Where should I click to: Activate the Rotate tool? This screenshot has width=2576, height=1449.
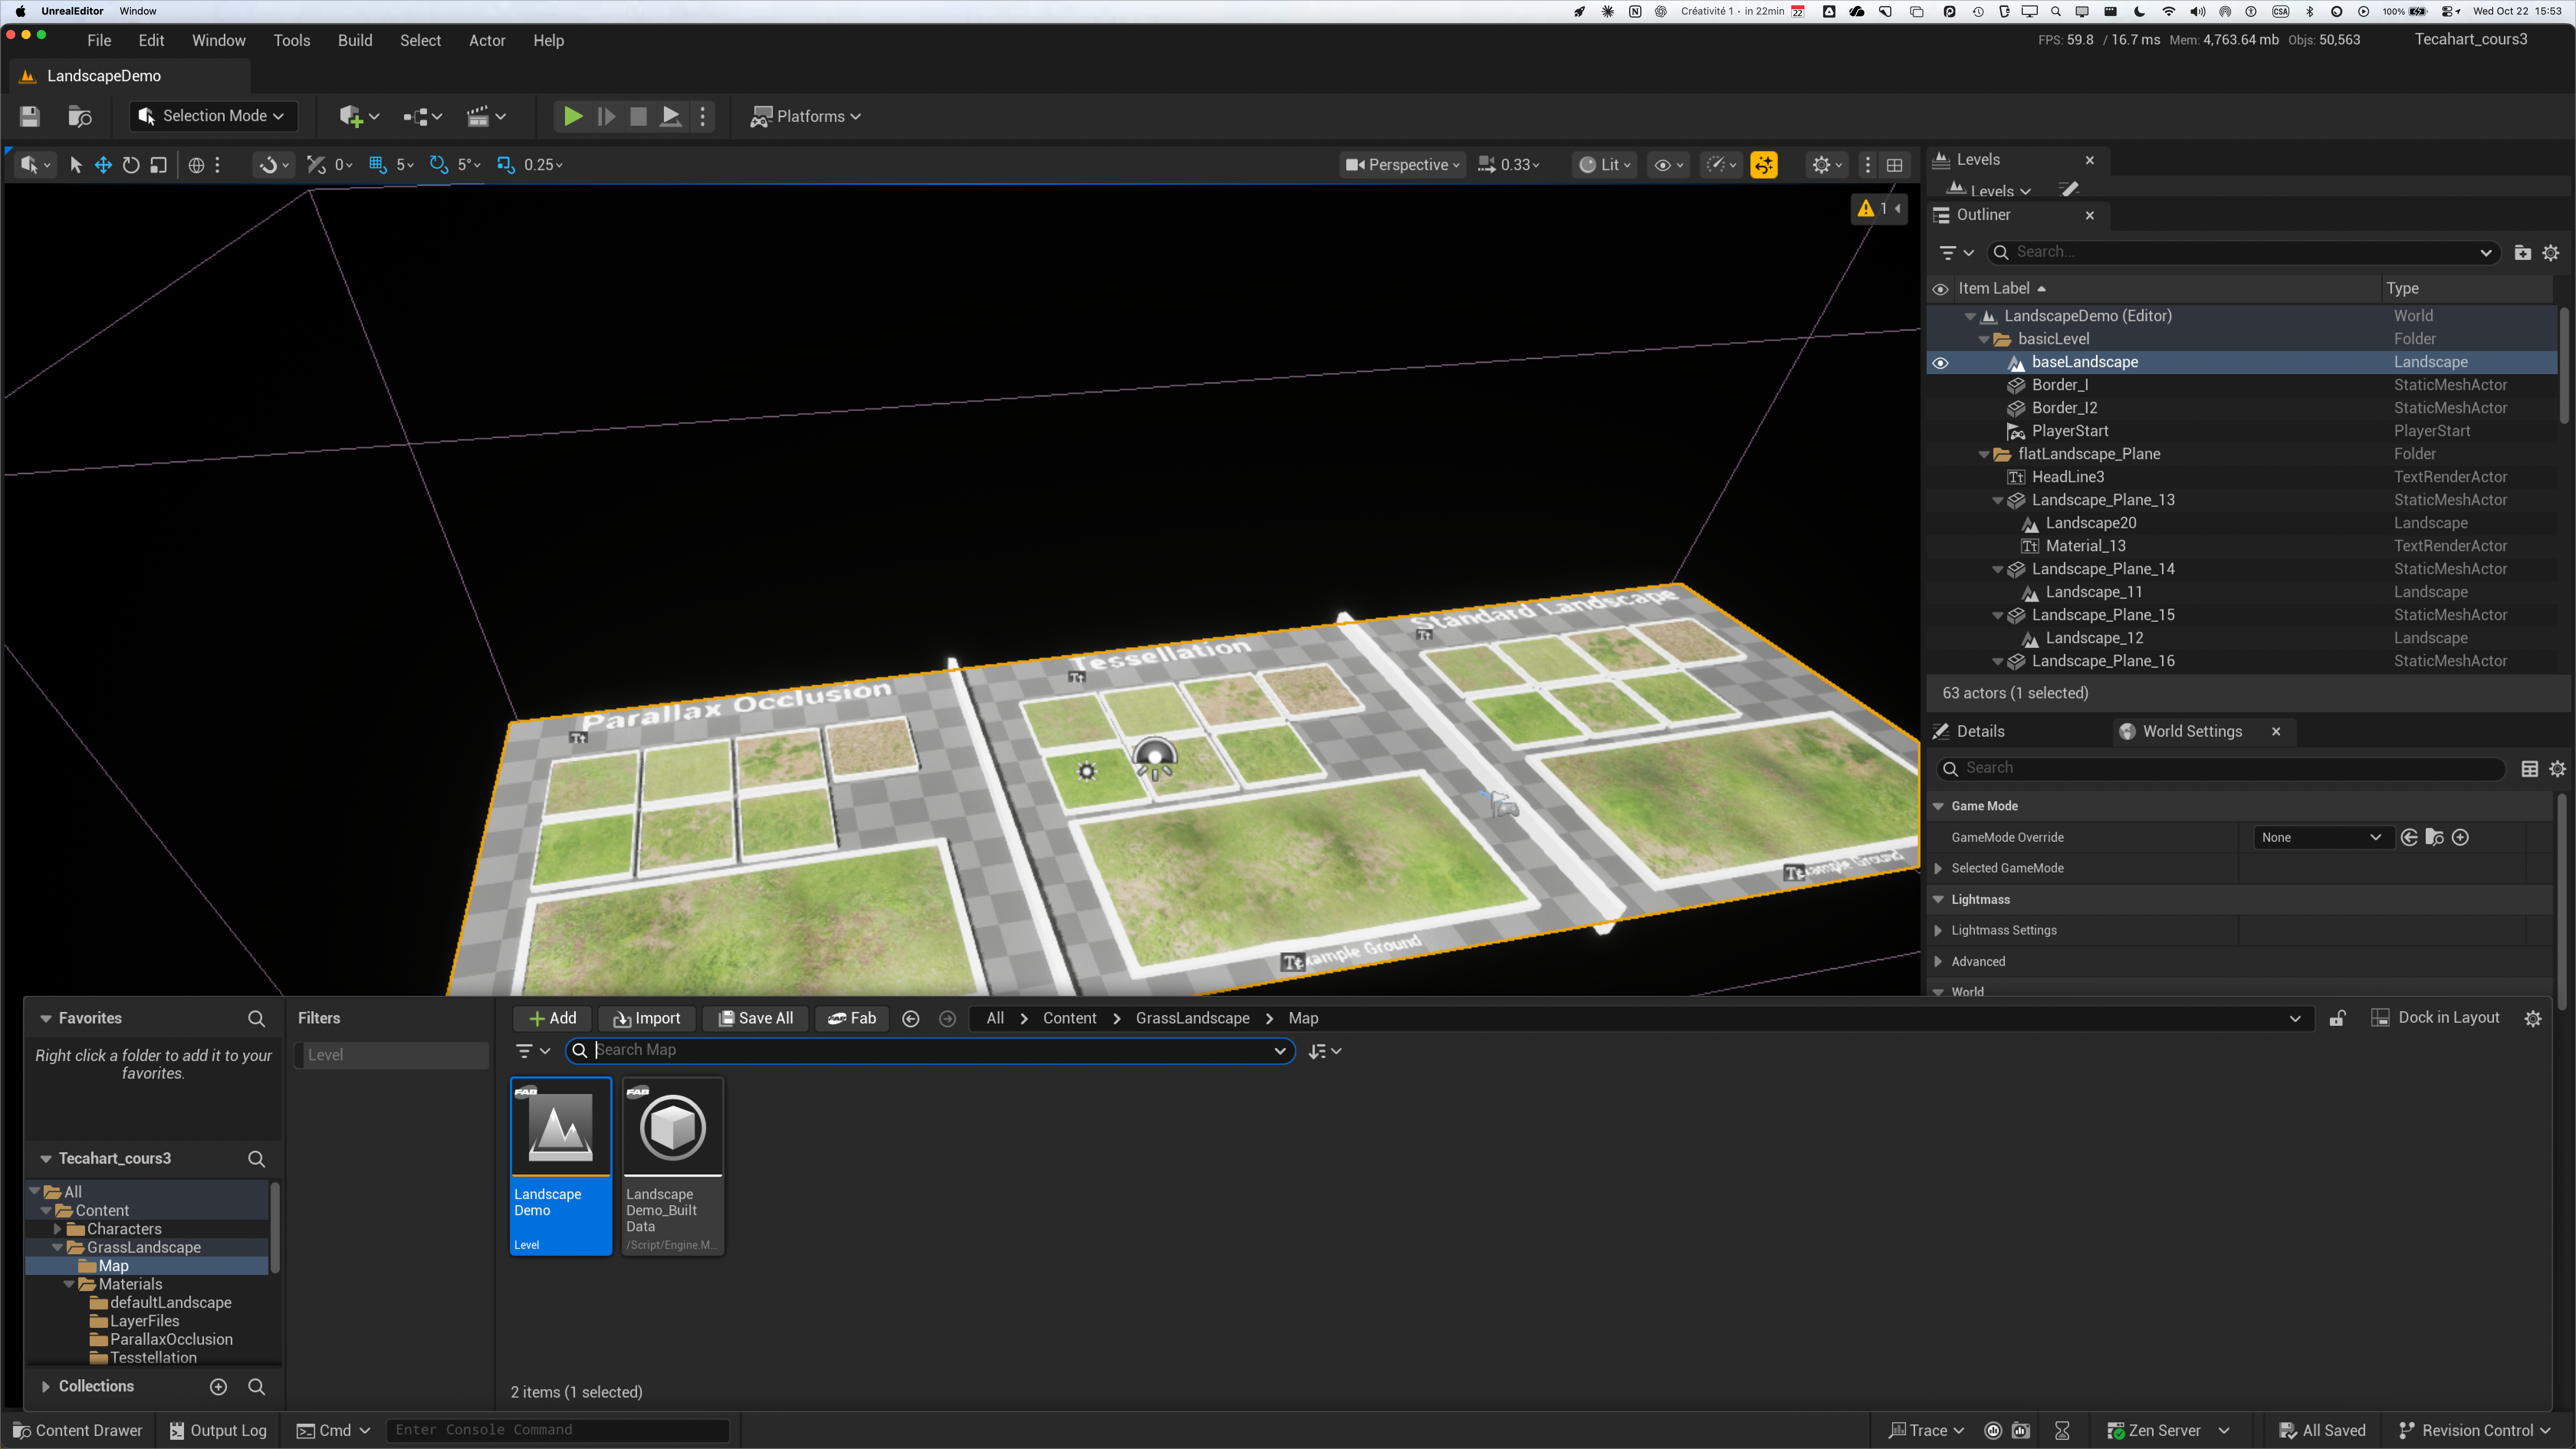click(131, 165)
